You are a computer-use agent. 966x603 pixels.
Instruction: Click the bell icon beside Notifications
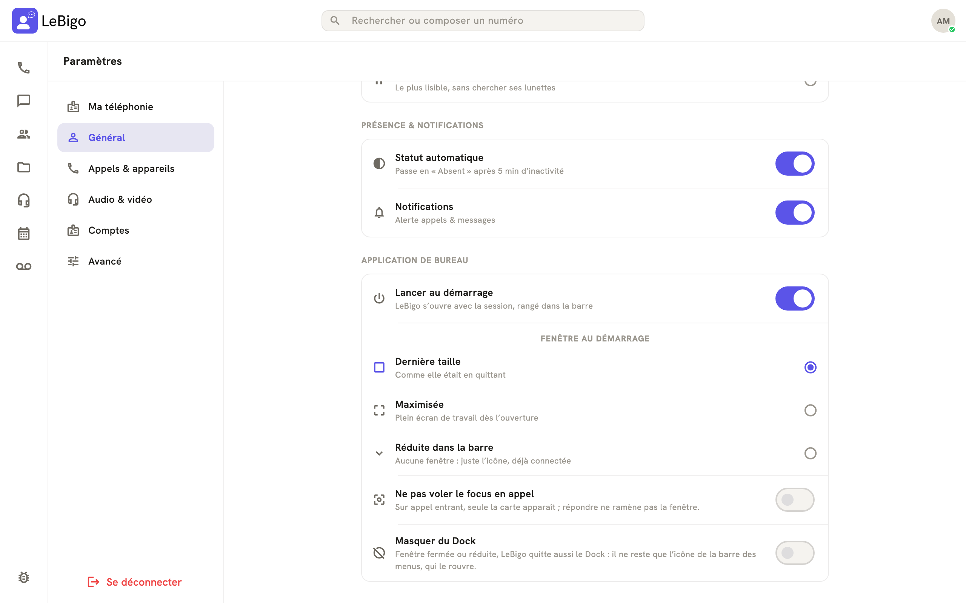(379, 213)
